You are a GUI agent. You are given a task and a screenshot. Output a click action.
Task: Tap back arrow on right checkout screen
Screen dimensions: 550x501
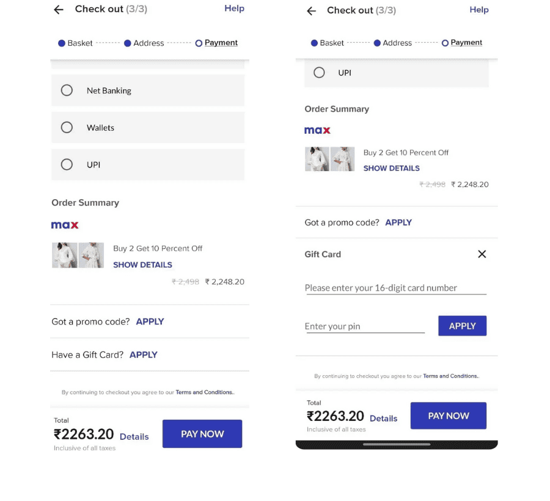click(x=311, y=11)
